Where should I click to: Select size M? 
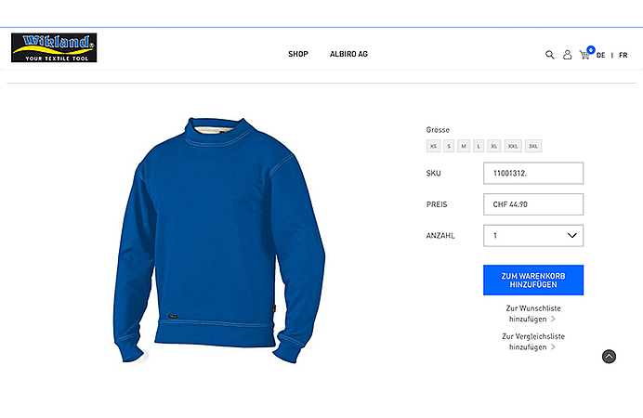tap(464, 146)
